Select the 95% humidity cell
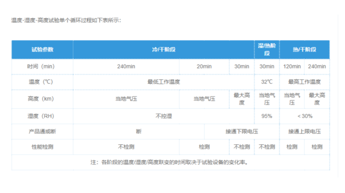The image size is (345, 193). tap(267, 116)
